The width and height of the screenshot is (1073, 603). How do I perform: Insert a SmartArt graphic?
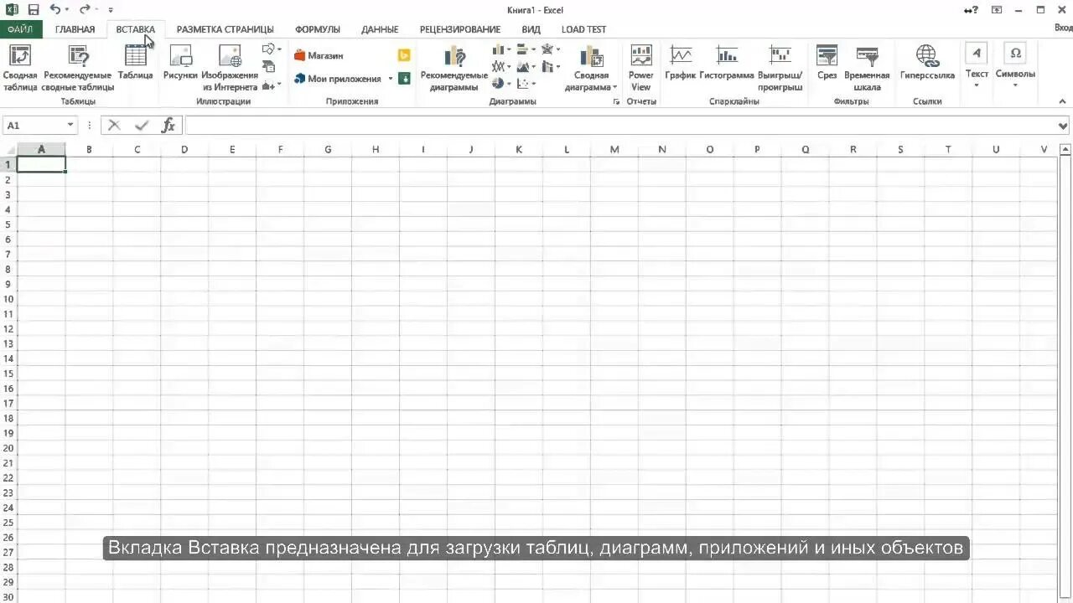[269, 67]
